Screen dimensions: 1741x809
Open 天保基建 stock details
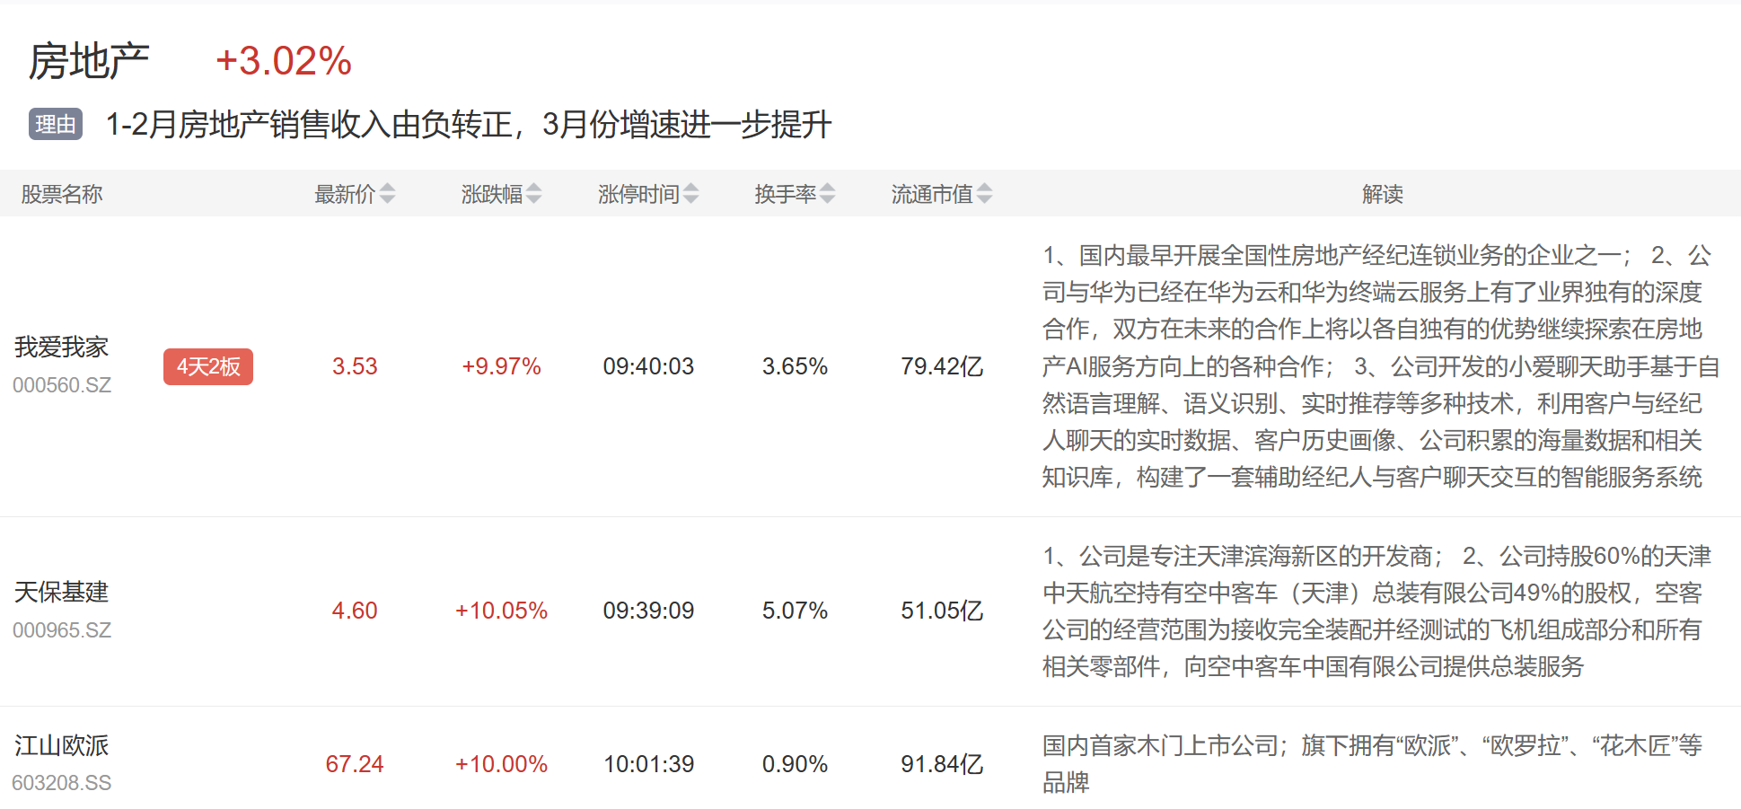click(61, 592)
